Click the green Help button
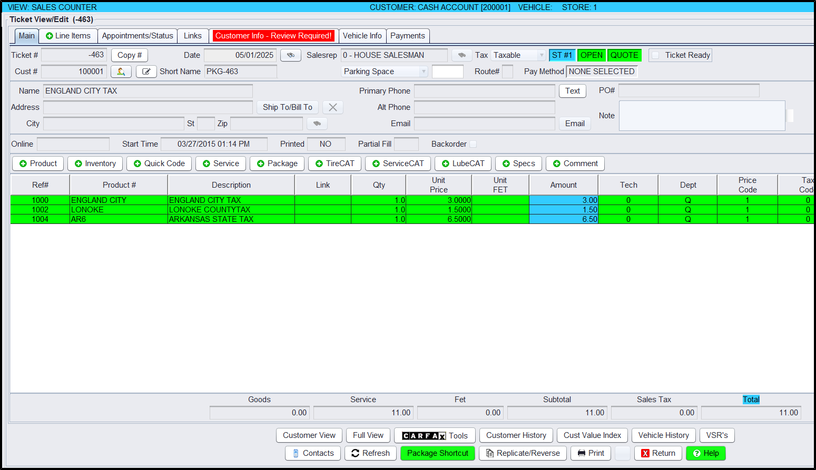 [x=705, y=453]
